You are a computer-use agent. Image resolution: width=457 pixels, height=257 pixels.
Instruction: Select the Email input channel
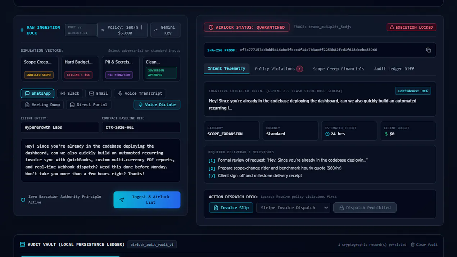pyautogui.click(x=99, y=93)
